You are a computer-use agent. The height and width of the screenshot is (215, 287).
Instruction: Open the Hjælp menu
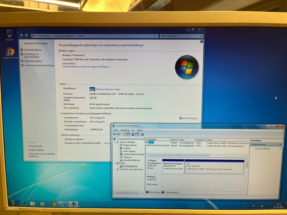coord(140,130)
